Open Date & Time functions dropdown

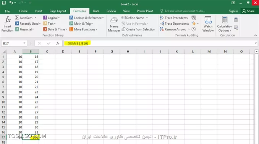pos(55,29)
